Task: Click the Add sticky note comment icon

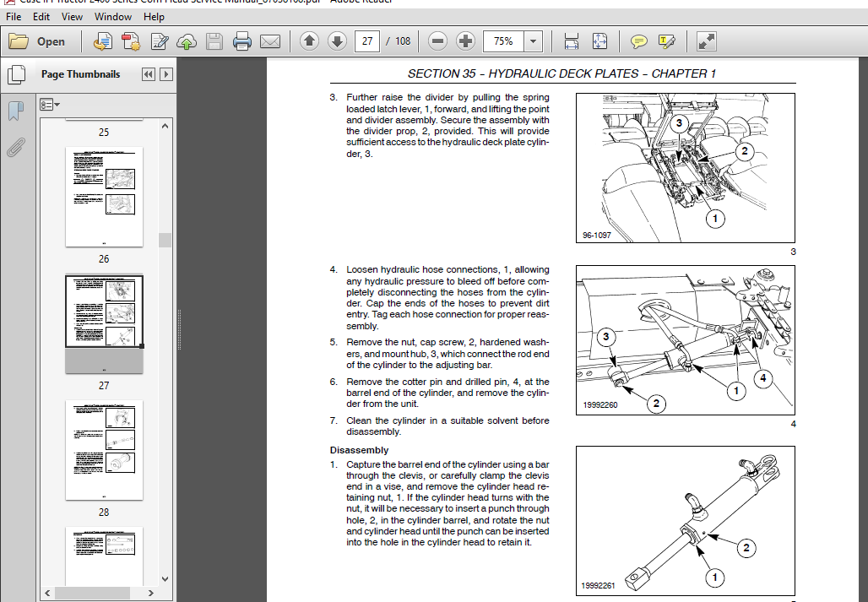Action: click(x=639, y=41)
